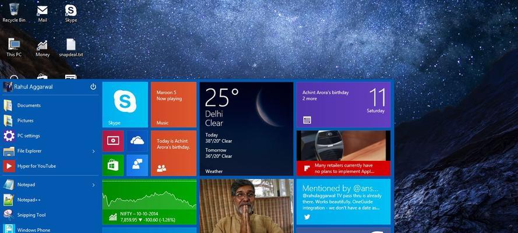518x233 pixels.
Task: Open the Skype live tile
Action: (x=125, y=105)
